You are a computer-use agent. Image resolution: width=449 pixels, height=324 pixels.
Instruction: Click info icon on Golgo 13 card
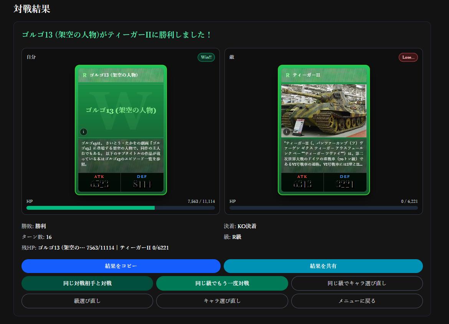coord(84,132)
